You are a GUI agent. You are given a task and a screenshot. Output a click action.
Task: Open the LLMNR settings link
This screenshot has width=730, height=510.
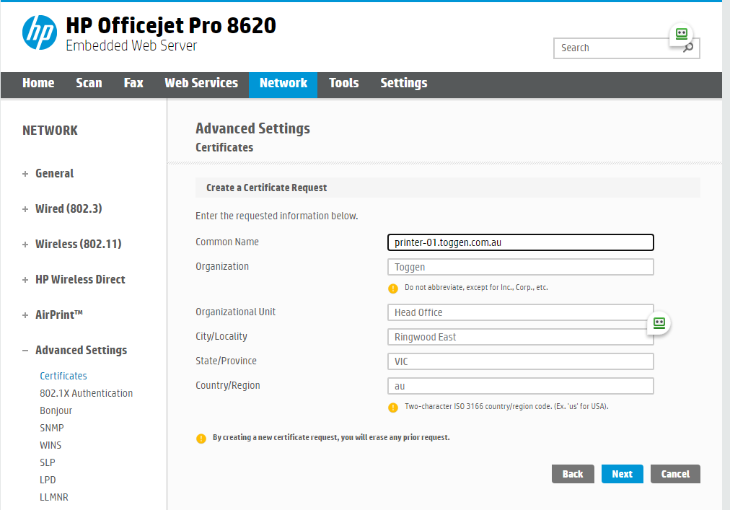click(x=54, y=497)
